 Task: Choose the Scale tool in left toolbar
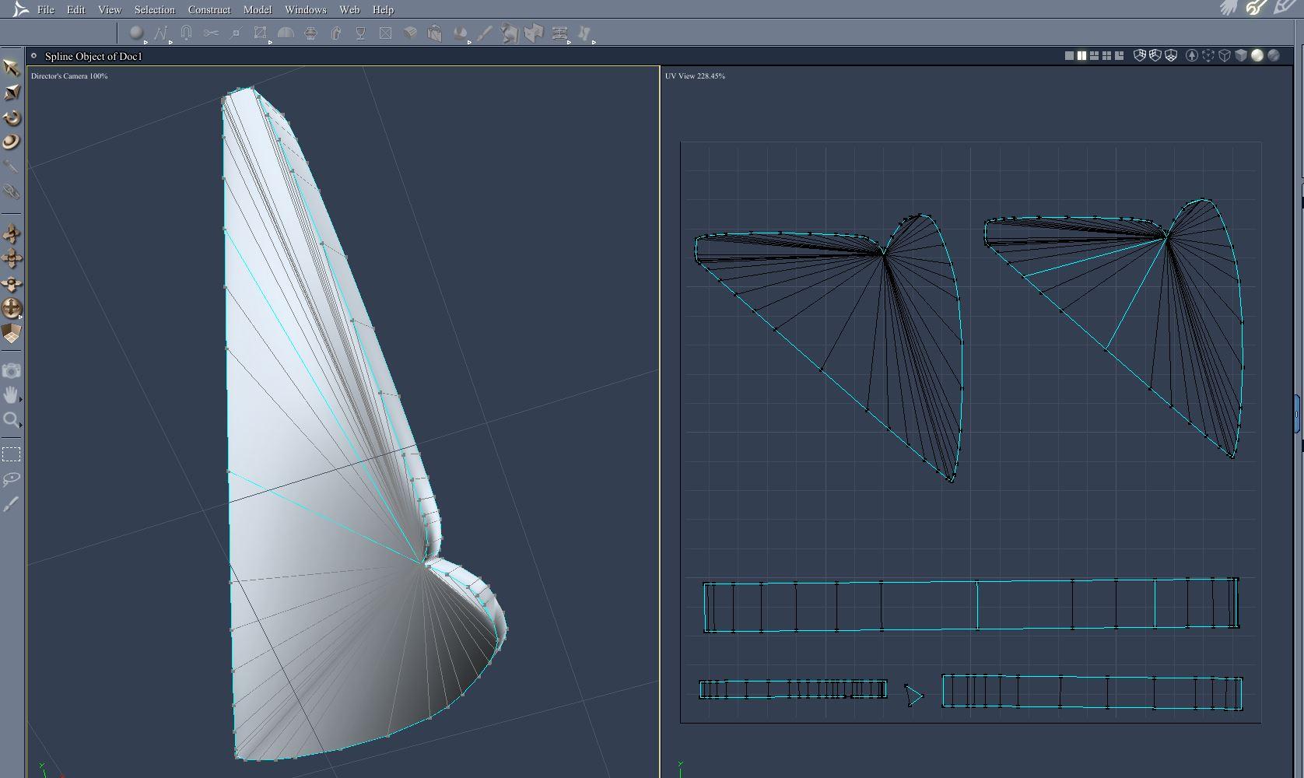click(x=11, y=93)
